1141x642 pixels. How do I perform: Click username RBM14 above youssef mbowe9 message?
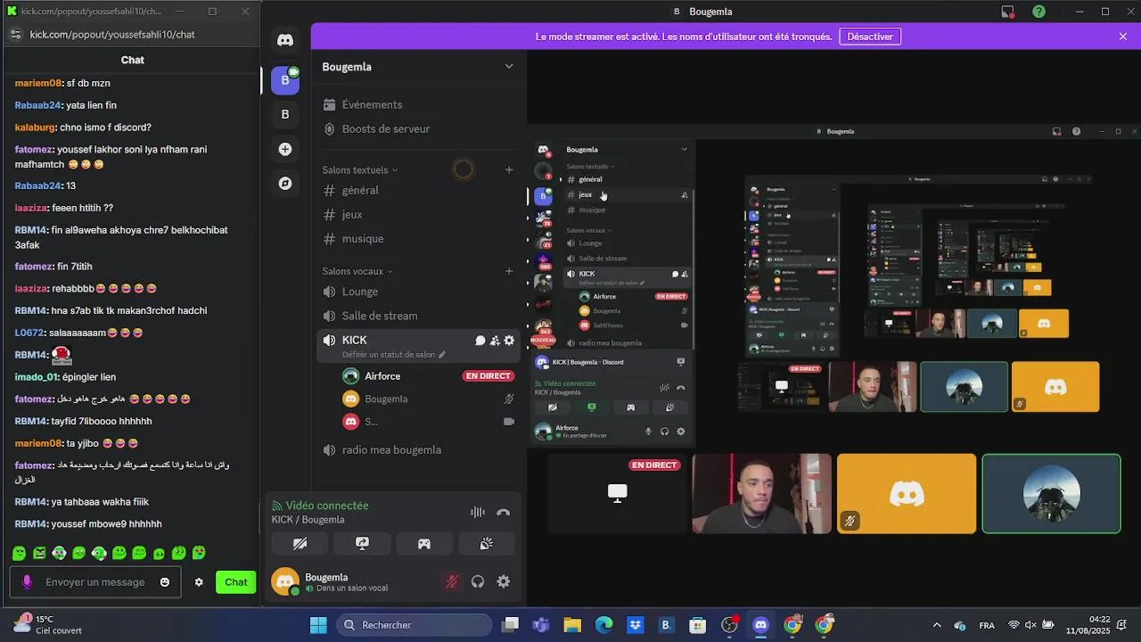tap(31, 502)
